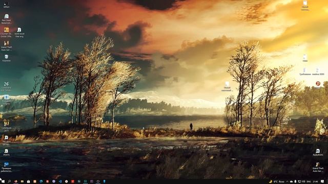
Task: Open the Counter-Strike Global Offensive shortcut
Action: pos(6,32)
